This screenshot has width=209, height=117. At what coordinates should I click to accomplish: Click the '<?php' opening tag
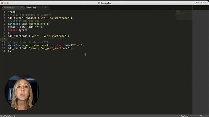click(x=12, y=12)
